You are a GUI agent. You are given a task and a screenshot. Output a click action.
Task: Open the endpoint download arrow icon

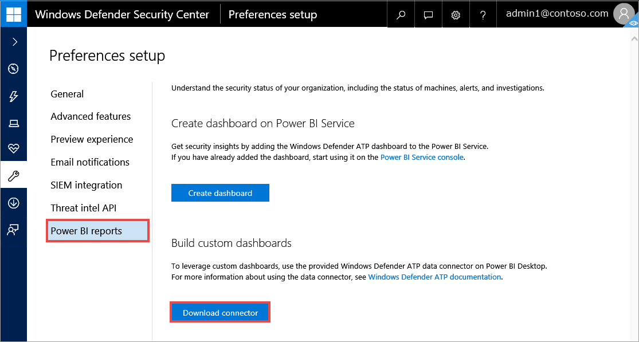(x=13, y=203)
